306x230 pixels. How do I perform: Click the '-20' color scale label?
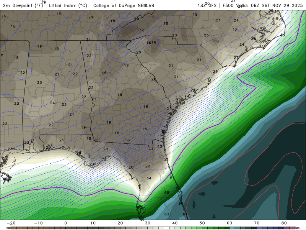point(11,223)
